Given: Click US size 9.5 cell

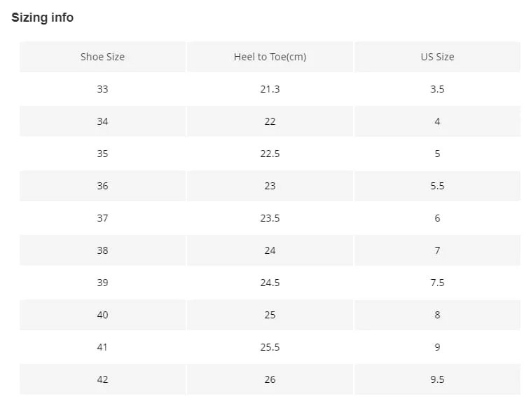Looking at the screenshot, I should 437,379.
